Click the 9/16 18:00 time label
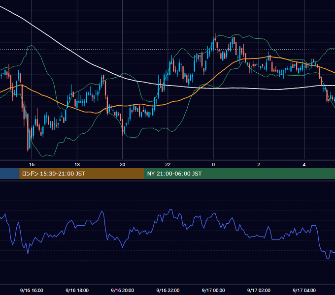 (x=77, y=290)
